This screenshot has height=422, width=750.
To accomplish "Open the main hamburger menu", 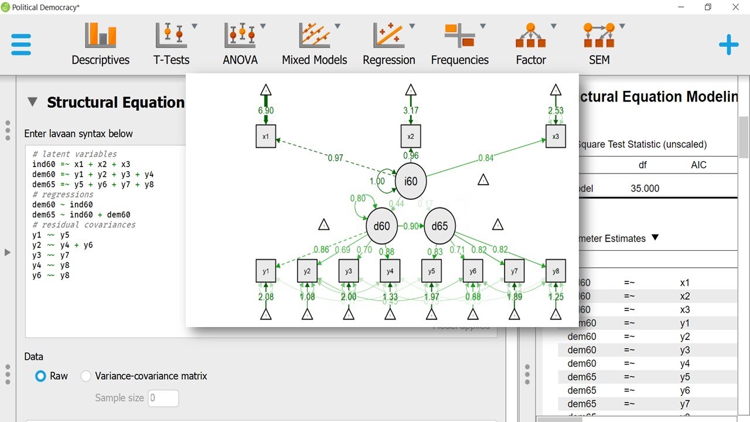I will point(21,45).
